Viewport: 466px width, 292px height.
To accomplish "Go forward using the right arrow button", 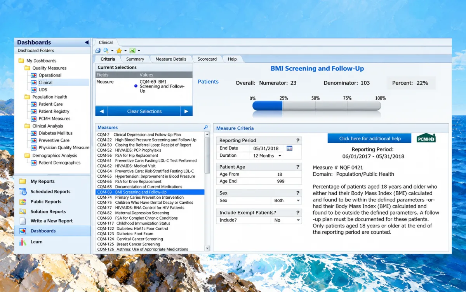I will (x=186, y=111).
